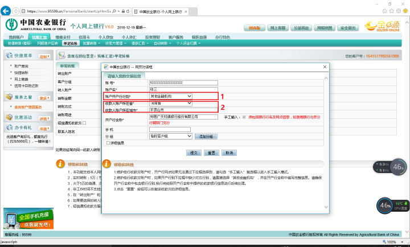Toggle the 详细信息 checkbox

(109, 143)
